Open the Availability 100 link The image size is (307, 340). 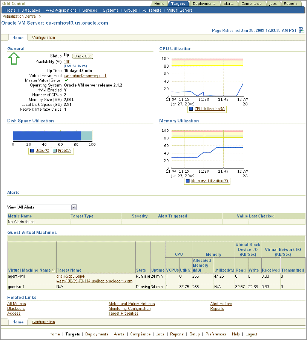coord(67,62)
